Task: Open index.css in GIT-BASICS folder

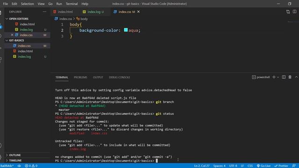Action: [27, 46]
